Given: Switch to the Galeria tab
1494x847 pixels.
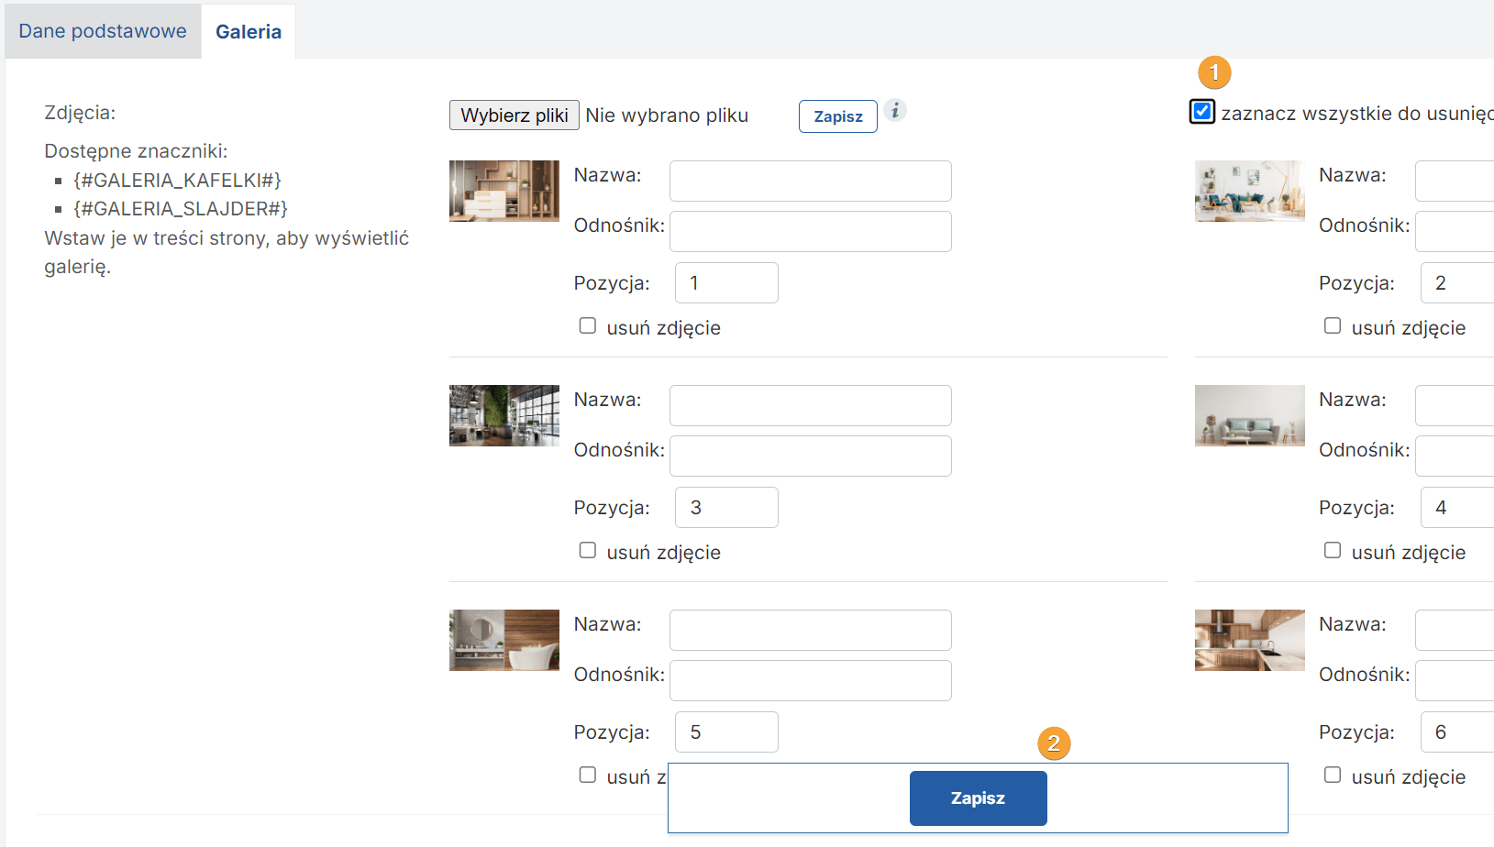Looking at the screenshot, I should click(249, 31).
